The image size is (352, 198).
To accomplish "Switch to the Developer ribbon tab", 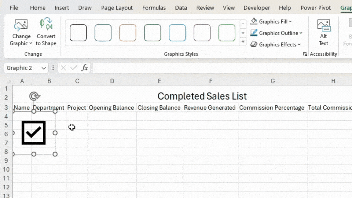I will (x=257, y=8).
